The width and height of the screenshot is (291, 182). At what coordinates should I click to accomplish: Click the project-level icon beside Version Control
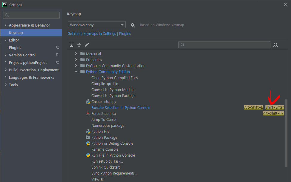pyautogui.click(x=58, y=55)
